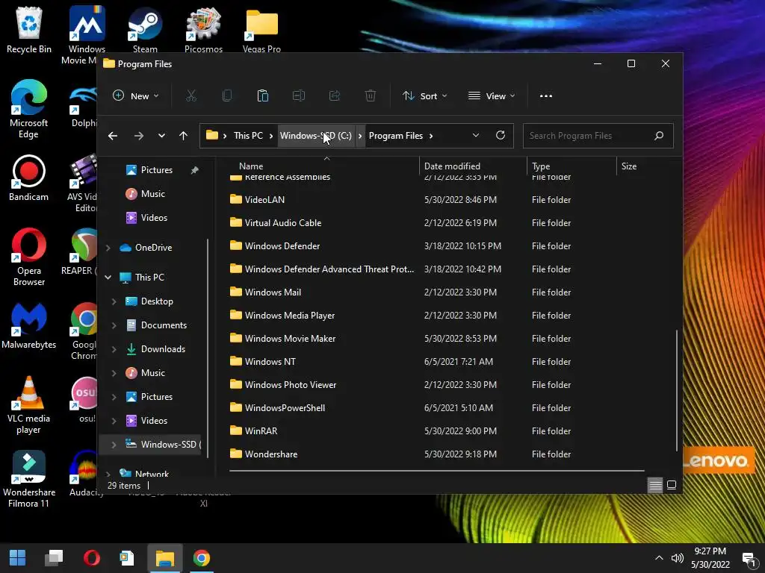Viewport: 765px width, 573px height.
Task: Collapse This PC tree node
Action: (108, 278)
